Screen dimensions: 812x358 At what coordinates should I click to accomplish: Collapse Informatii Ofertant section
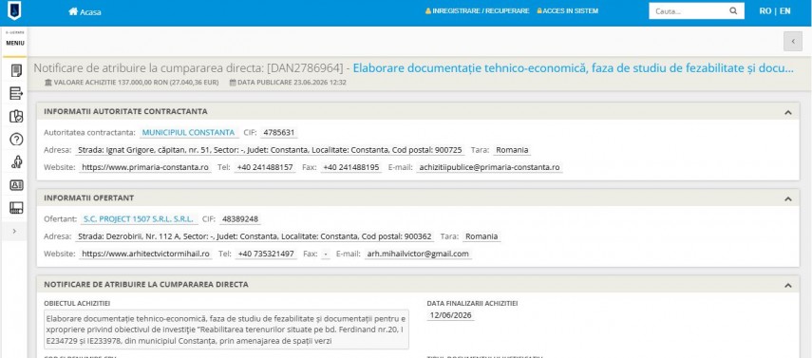787,198
